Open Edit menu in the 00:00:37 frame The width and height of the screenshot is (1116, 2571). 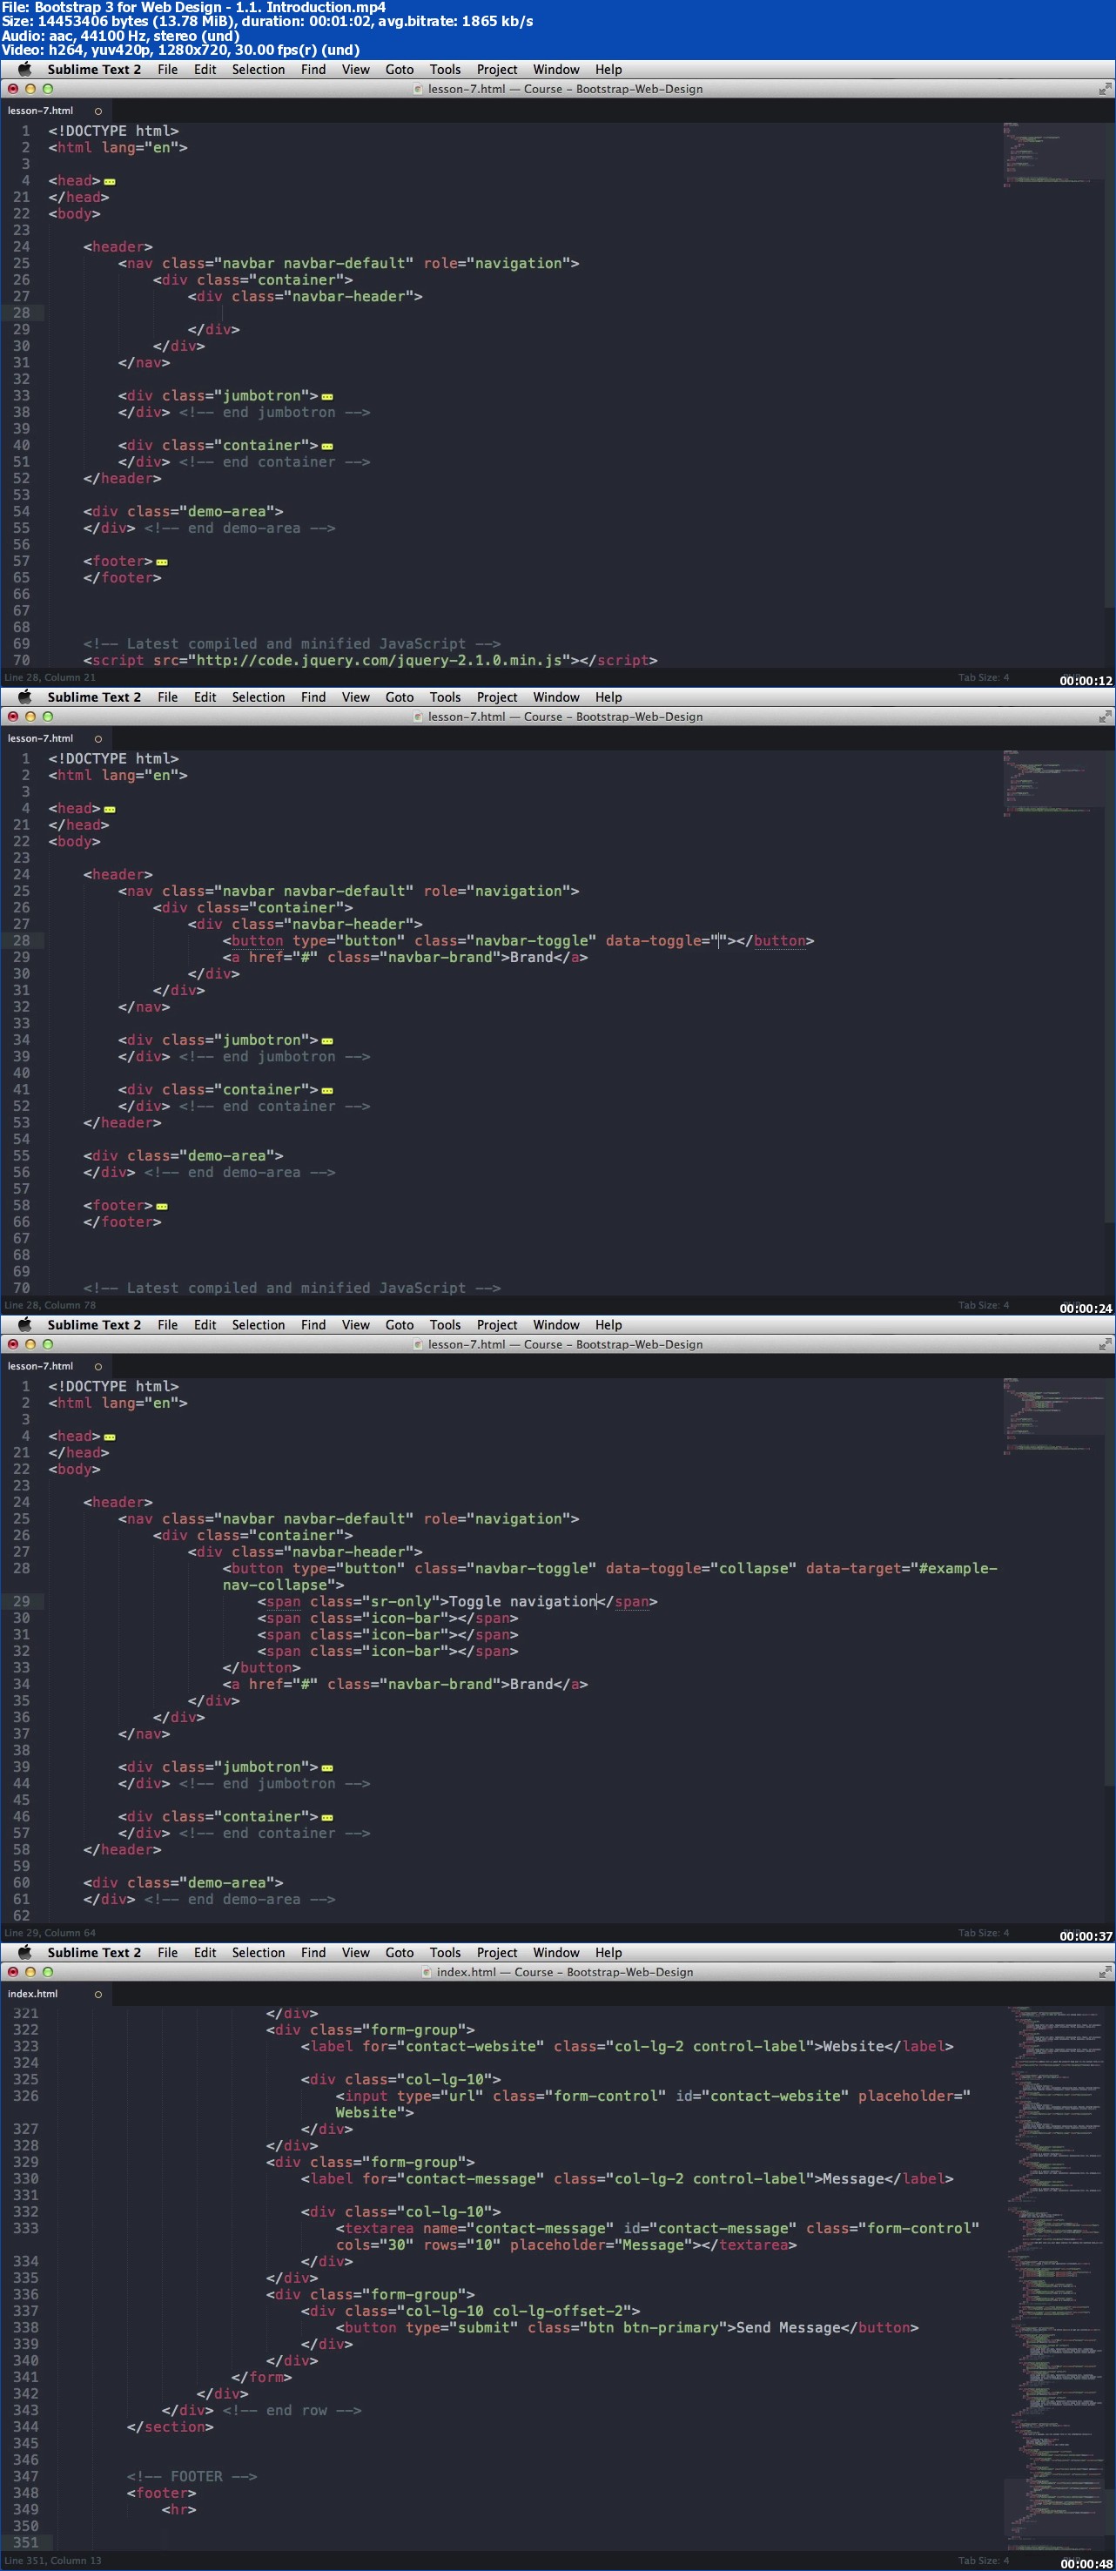click(x=205, y=1324)
